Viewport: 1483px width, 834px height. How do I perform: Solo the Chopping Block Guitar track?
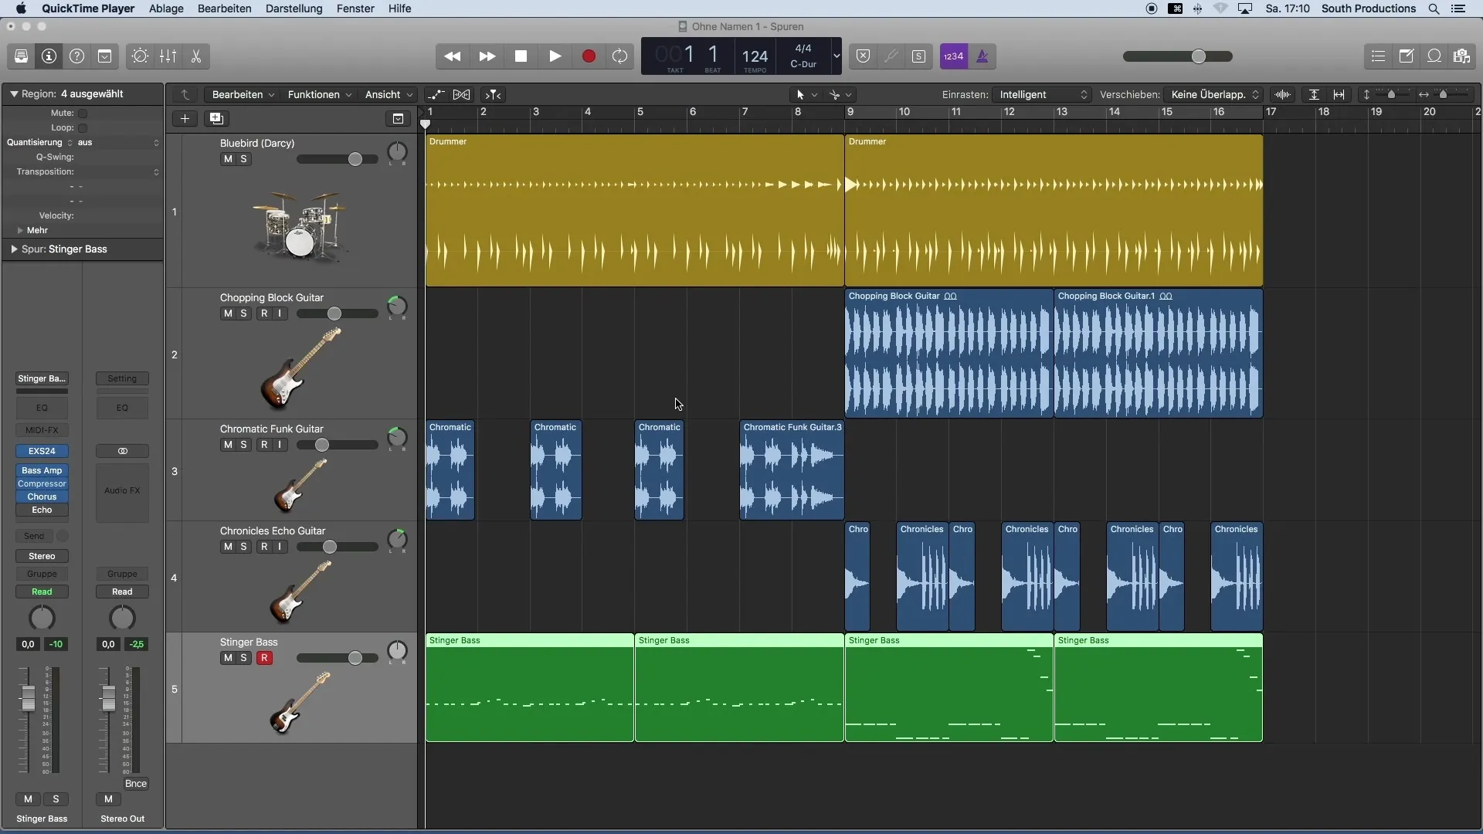pos(244,314)
